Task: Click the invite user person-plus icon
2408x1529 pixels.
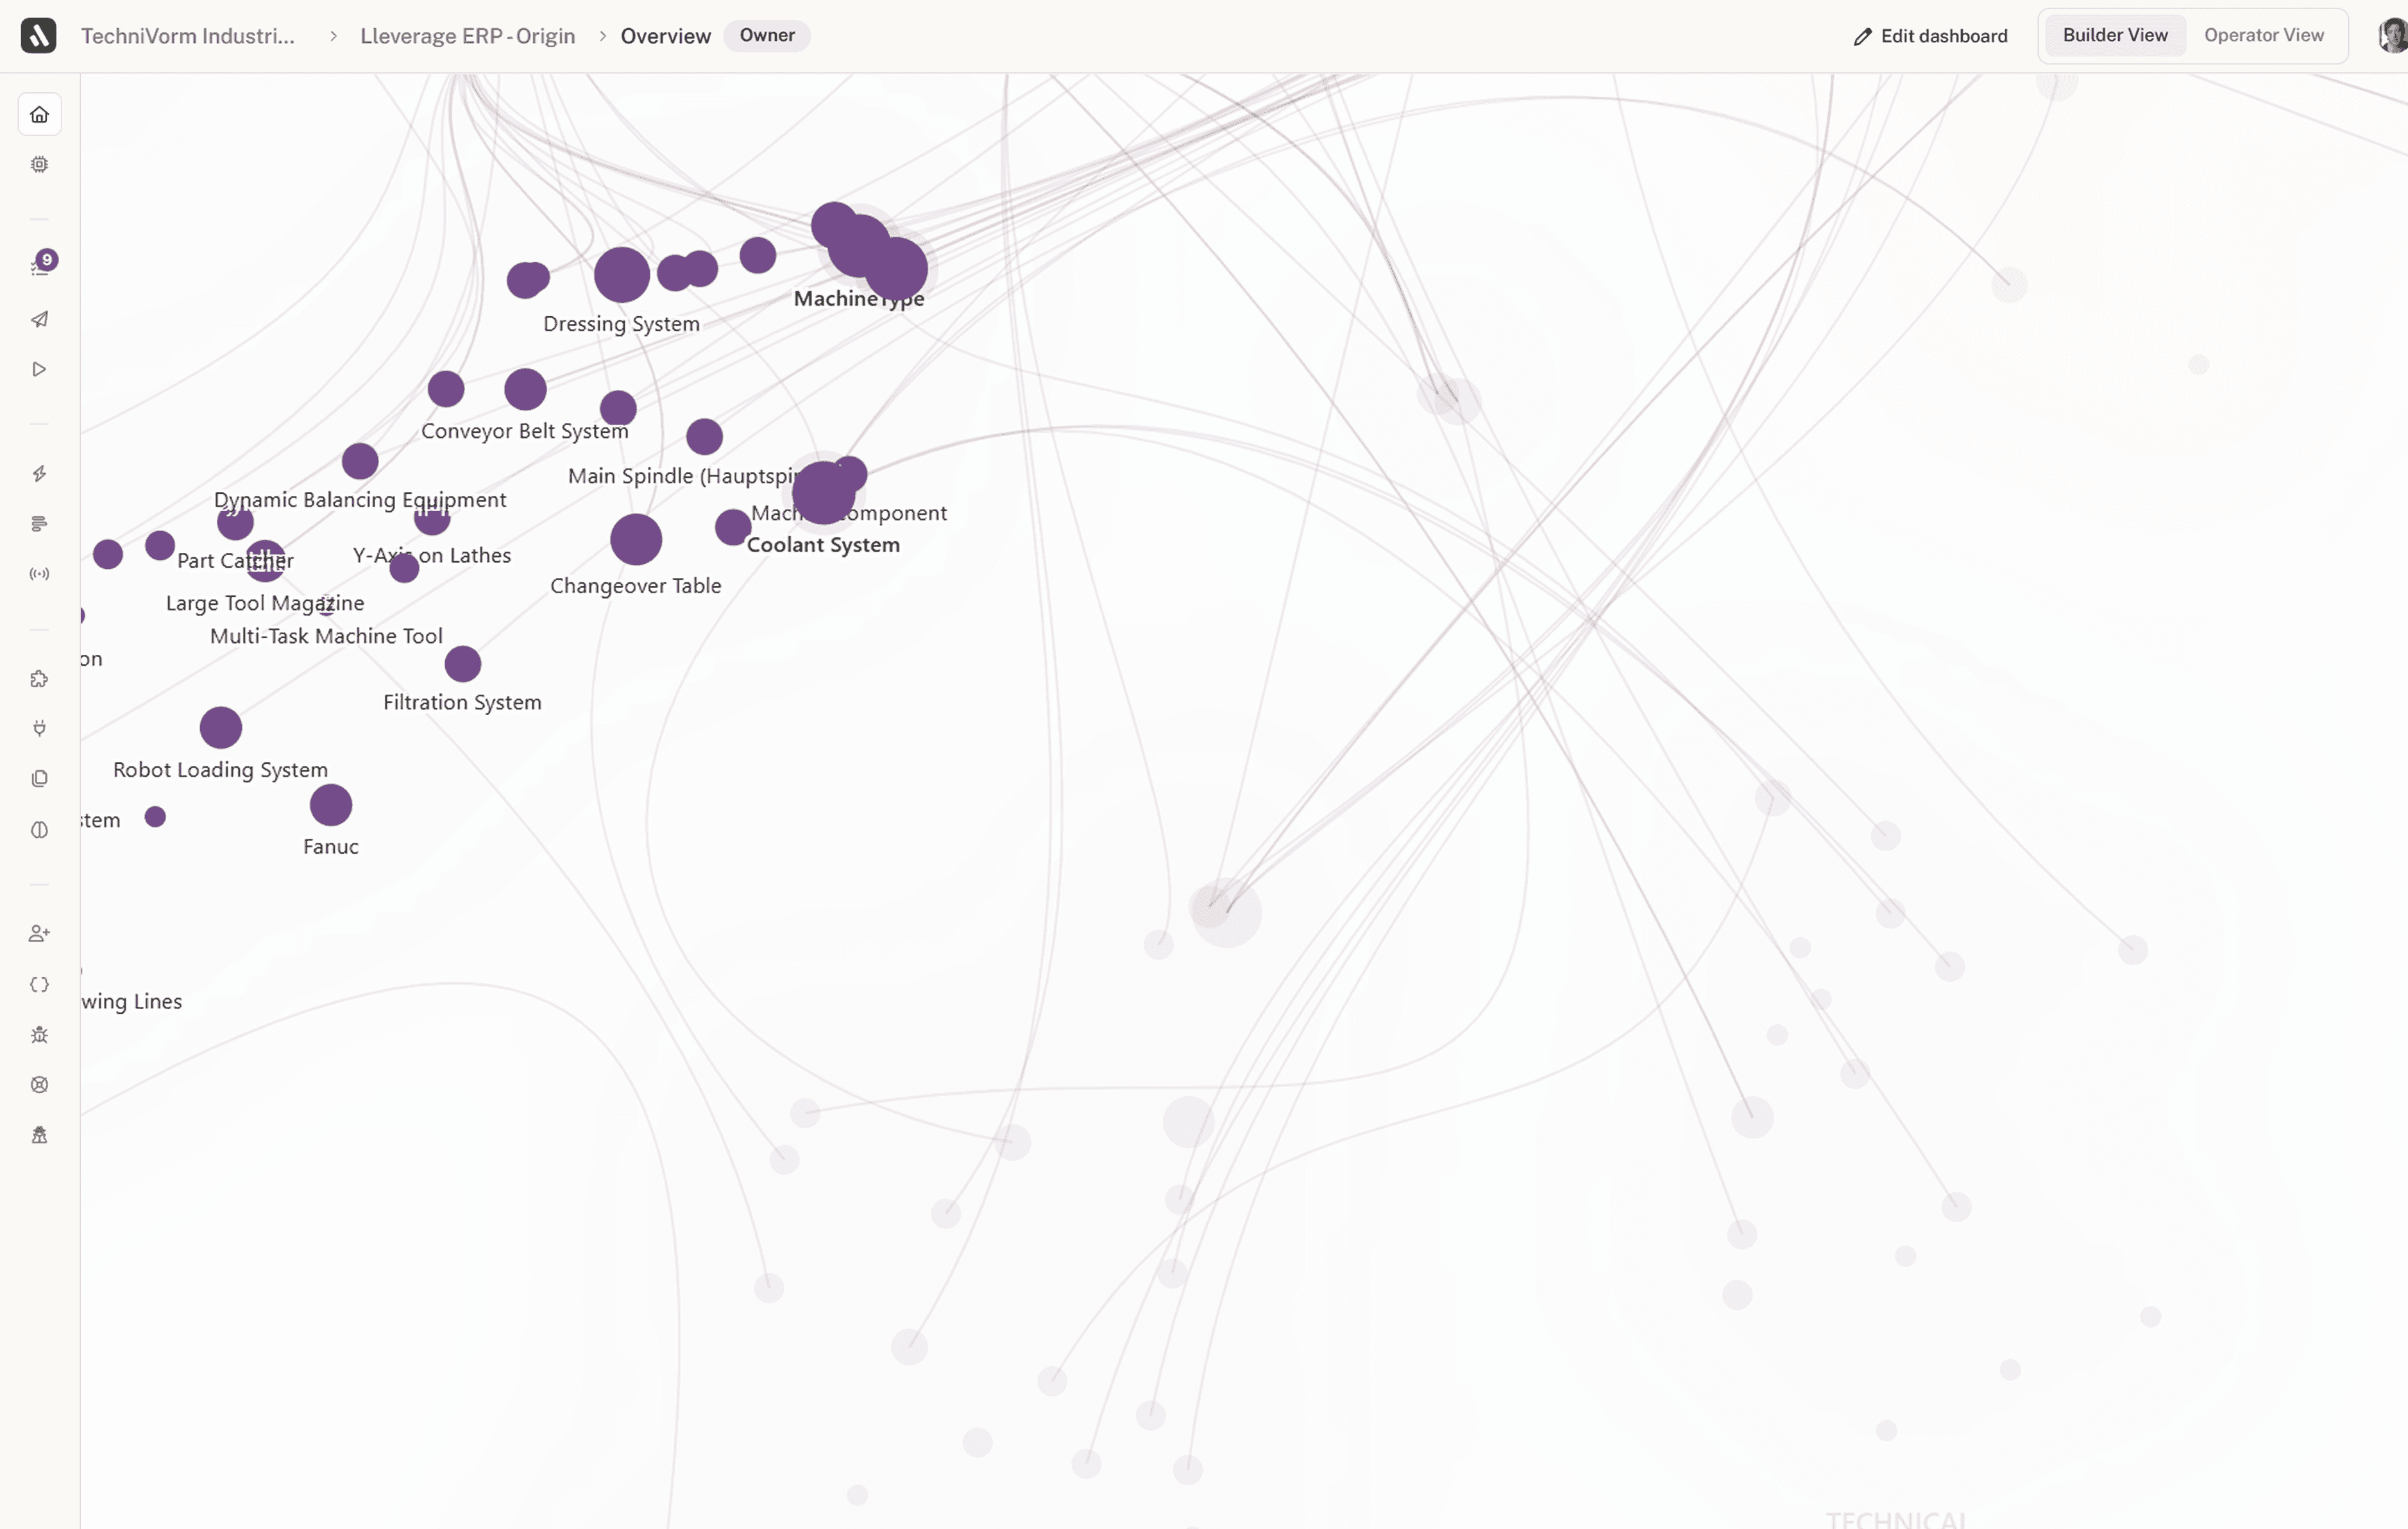Action: coord(39,933)
